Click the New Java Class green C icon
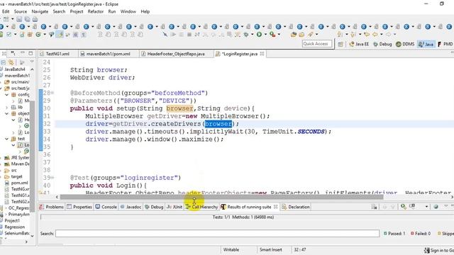This screenshot has height=255, width=454. click(x=38, y=35)
